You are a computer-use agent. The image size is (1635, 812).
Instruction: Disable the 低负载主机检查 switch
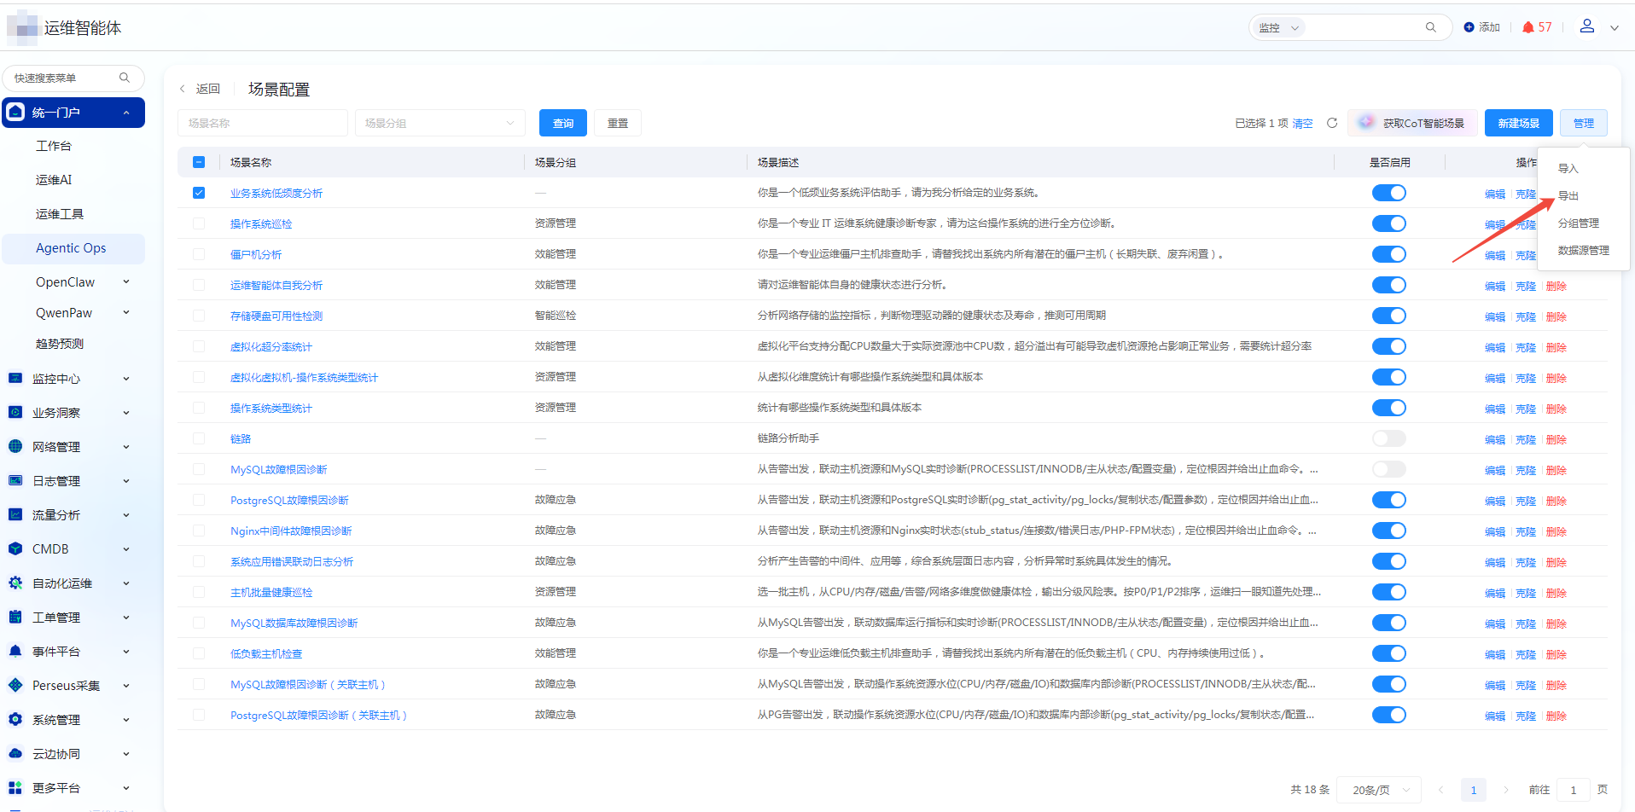tap(1388, 653)
